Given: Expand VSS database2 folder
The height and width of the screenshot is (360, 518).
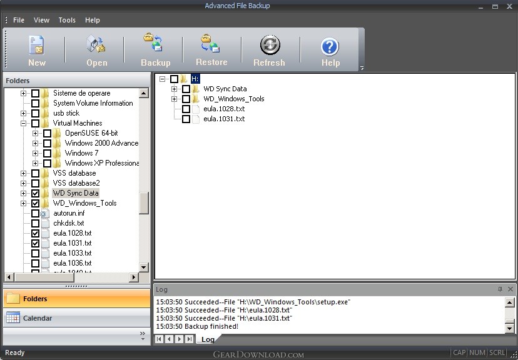Looking at the screenshot, I should [x=23, y=183].
